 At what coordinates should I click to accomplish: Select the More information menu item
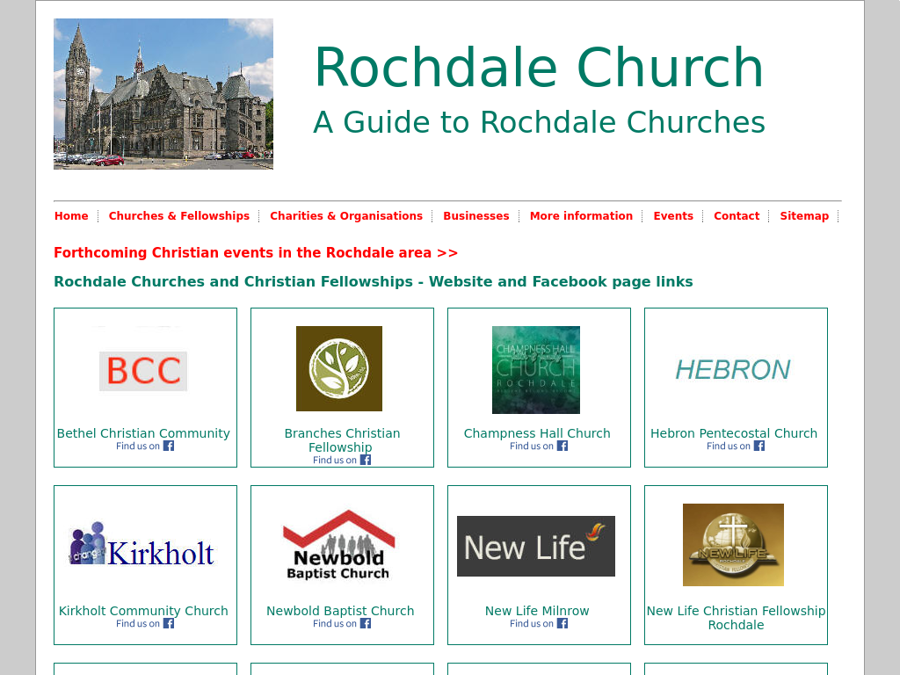pyautogui.click(x=581, y=216)
